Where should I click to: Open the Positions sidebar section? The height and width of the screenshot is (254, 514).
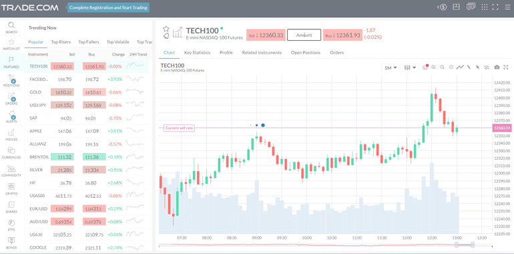(11, 80)
